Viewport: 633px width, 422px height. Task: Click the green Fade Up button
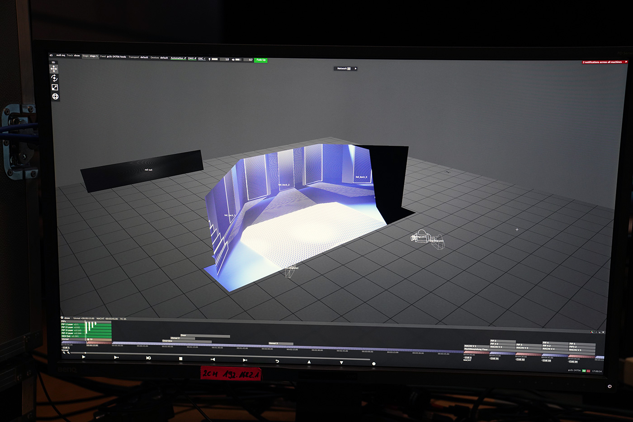[260, 60]
